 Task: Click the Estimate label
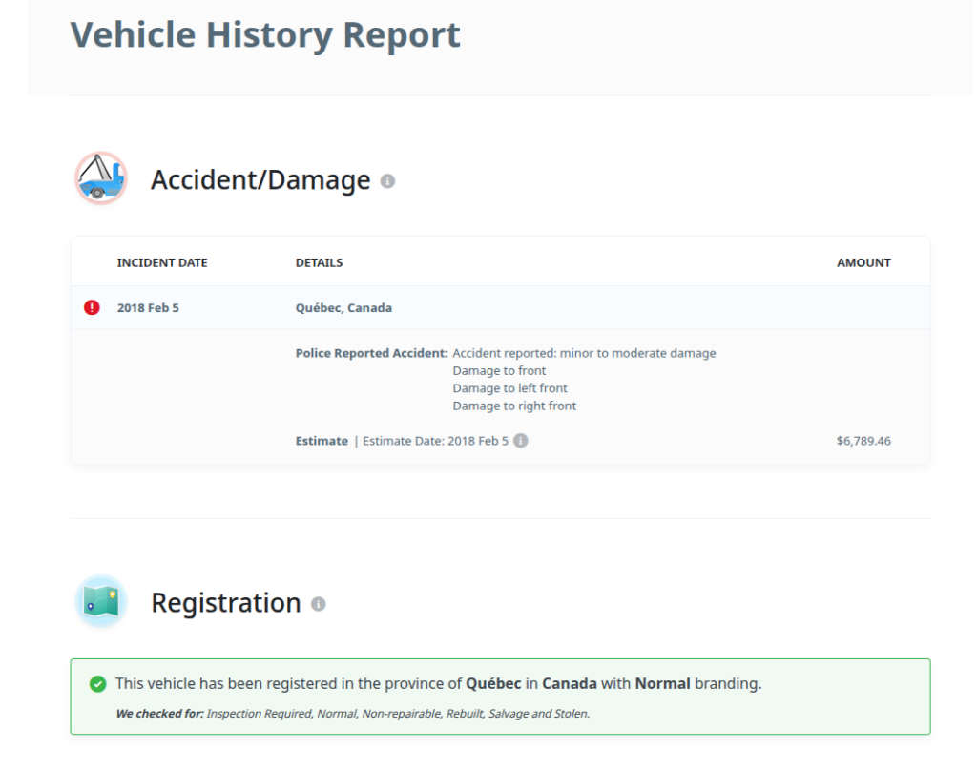(322, 441)
